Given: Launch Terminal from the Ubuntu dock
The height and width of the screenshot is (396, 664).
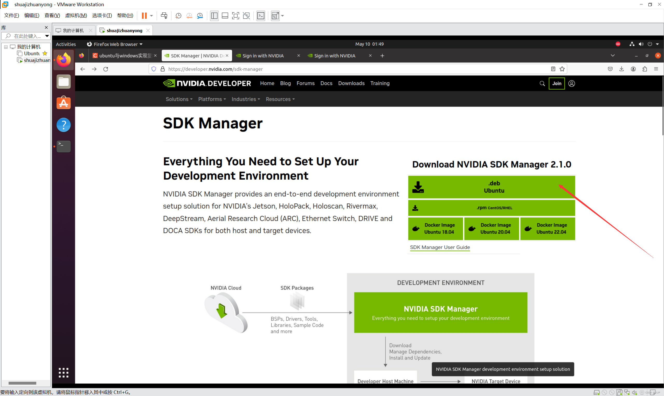Looking at the screenshot, I should (x=64, y=146).
